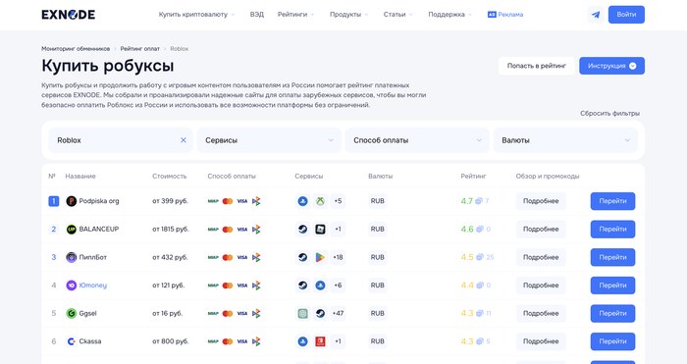Click Ckassa logo icon
This screenshot has height=364, width=687.
tap(71, 341)
